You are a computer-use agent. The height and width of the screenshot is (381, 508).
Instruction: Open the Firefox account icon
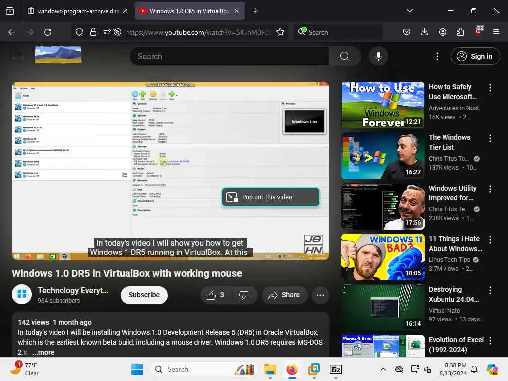click(x=443, y=32)
